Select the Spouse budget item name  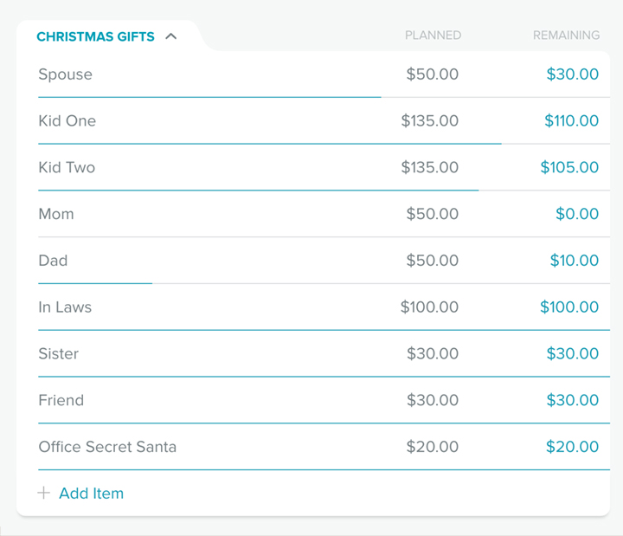[x=65, y=74]
